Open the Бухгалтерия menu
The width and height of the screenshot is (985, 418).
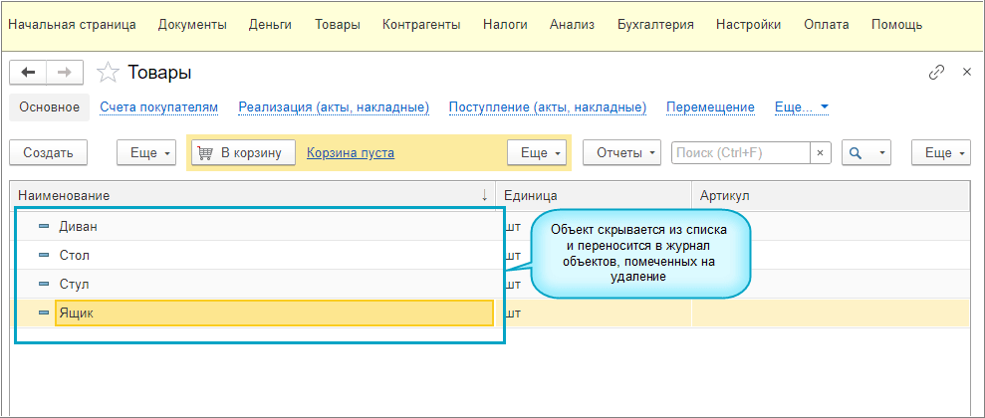[x=654, y=24]
